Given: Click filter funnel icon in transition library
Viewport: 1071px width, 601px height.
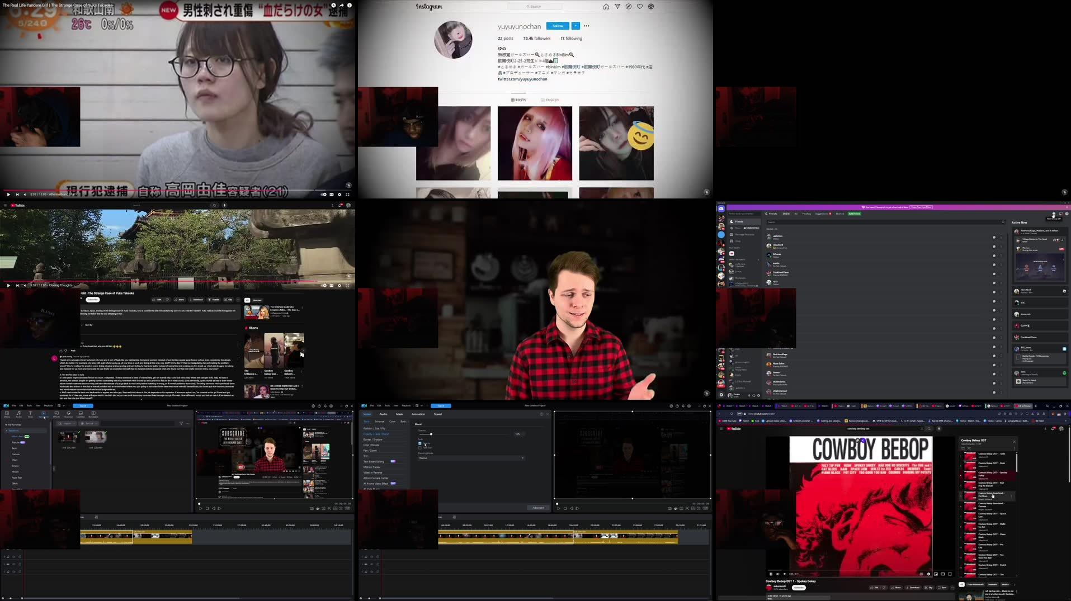Looking at the screenshot, I should [181, 423].
